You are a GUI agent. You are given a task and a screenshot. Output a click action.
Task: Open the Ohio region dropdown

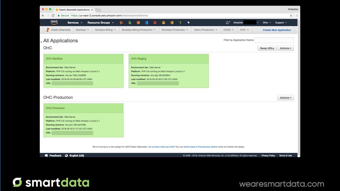click(267, 23)
